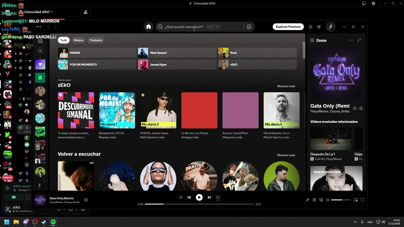Viewport: 404px width, 227px height.
Task: Click Mostrar todo beside Volver a escuchar
Action: (286, 155)
